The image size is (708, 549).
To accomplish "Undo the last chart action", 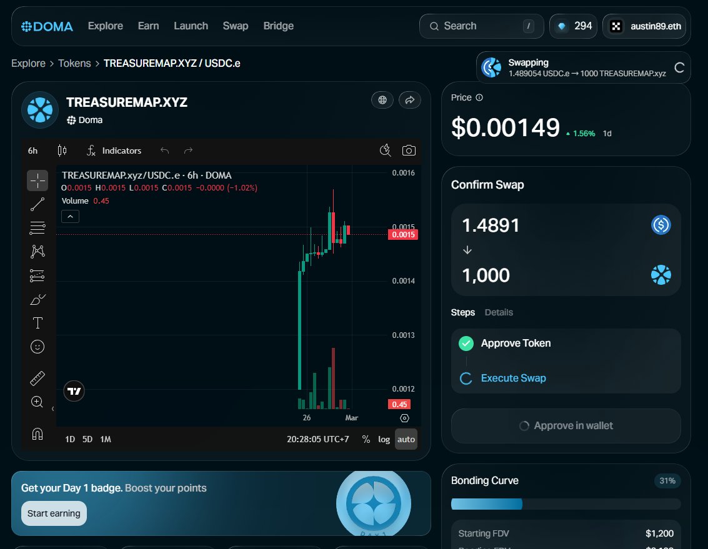I will (165, 151).
